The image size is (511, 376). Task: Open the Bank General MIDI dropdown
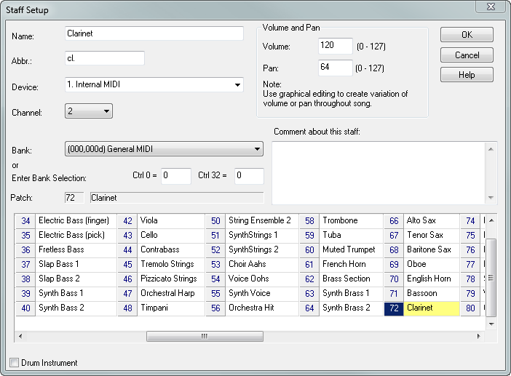[x=257, y=149]
